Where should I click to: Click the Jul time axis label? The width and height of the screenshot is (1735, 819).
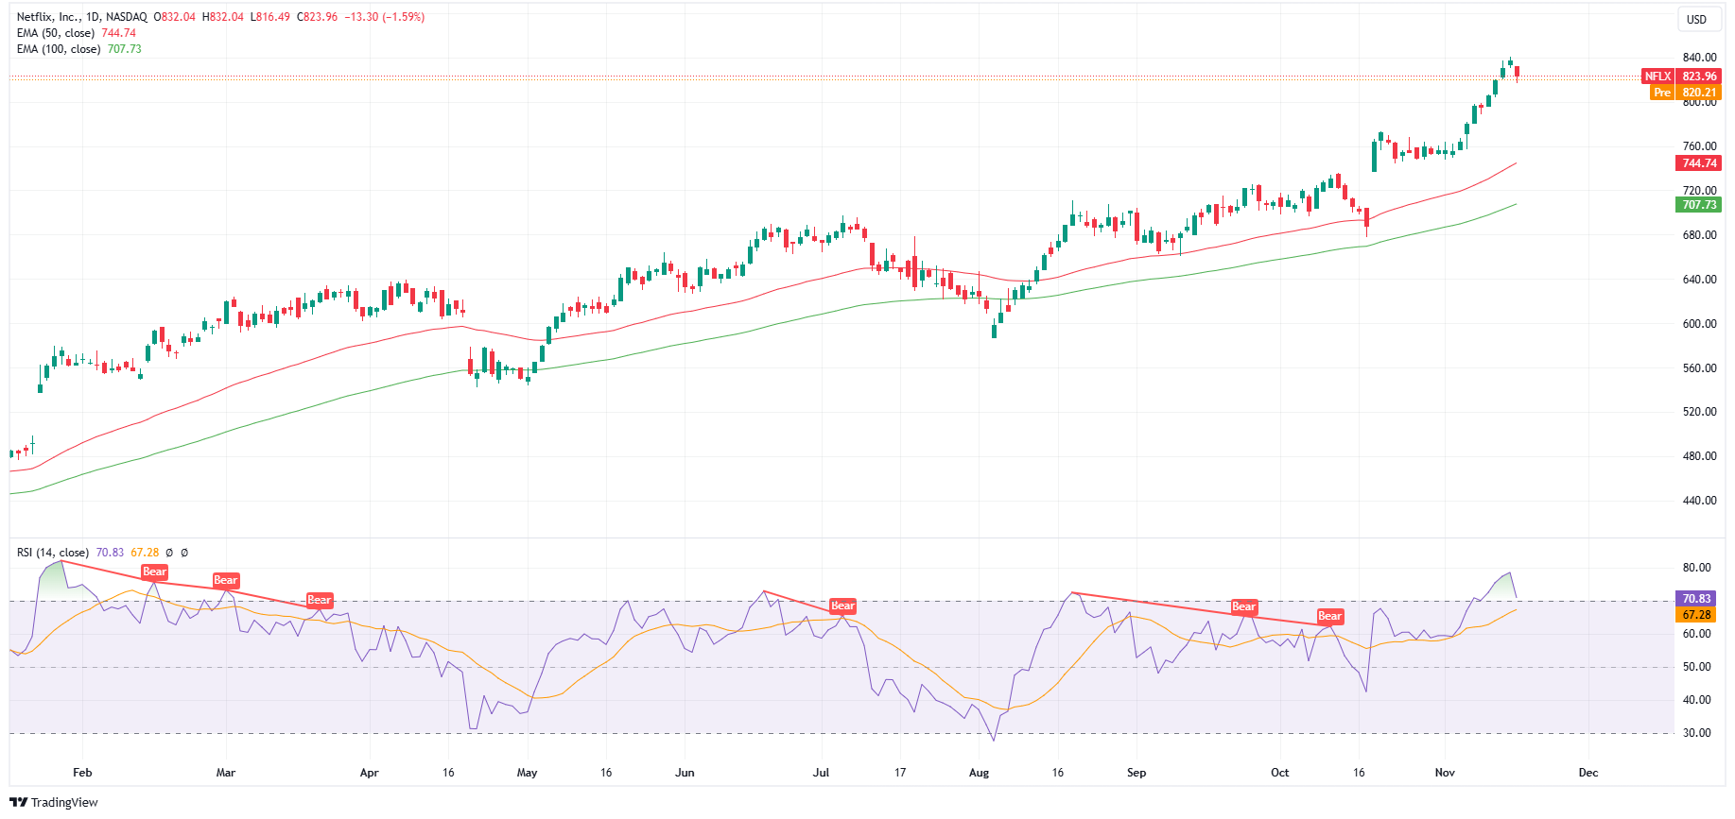click(822, 773)
